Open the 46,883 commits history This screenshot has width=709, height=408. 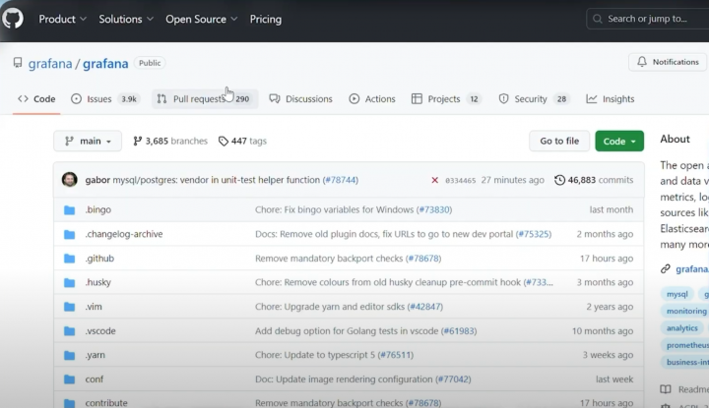(594, 180)
